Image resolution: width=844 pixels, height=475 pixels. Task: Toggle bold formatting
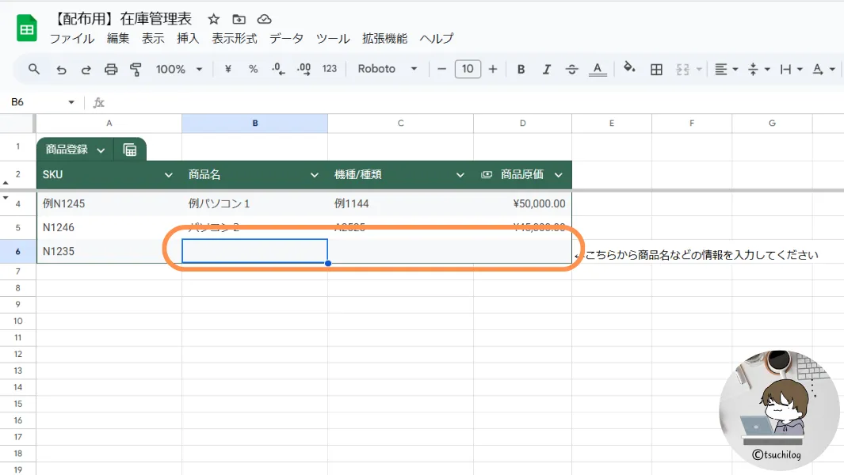(x=521, y=70)
